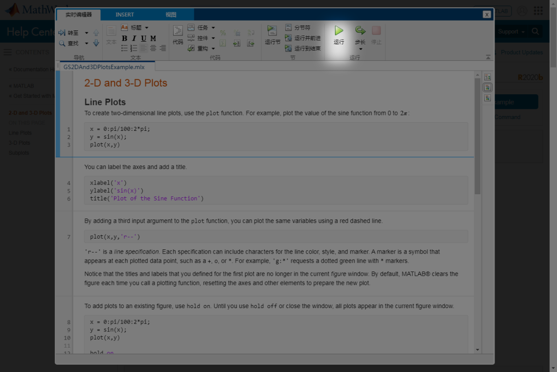The width and height of the screenshot is (557, 372).
Task: Click the Line Plots heading
Action: pos(105,102)
